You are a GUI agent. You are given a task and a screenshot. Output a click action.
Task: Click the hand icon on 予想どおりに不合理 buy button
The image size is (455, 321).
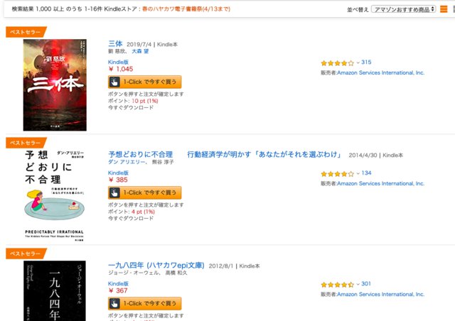[x=114, y=192]
